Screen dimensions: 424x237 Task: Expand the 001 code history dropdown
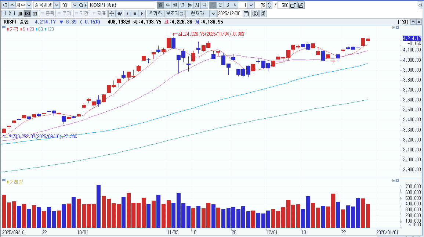click(75, 5)
